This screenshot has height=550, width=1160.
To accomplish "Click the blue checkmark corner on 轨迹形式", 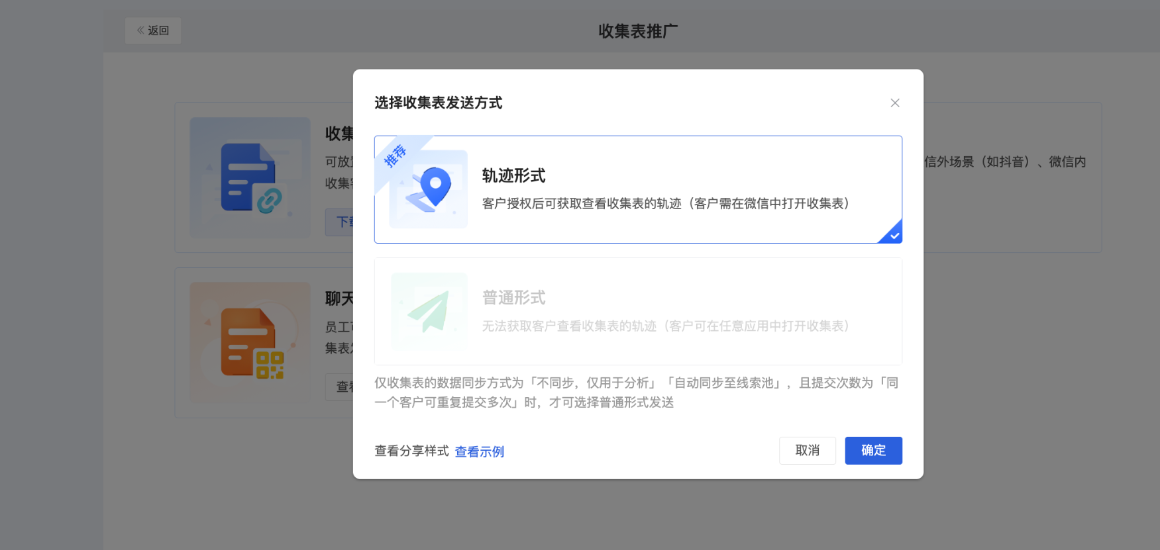I will pos(893,234).
